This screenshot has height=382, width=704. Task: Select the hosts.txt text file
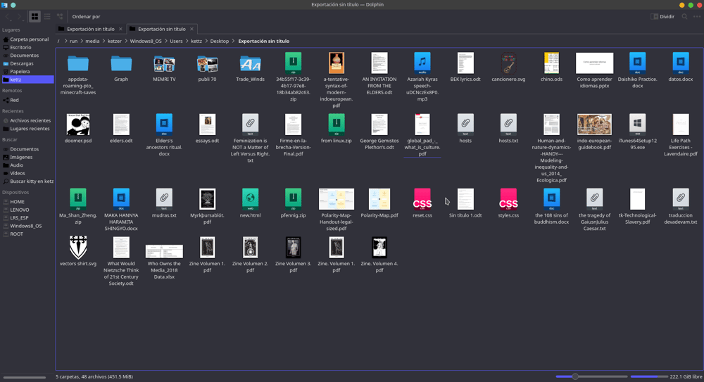(508, 125)
